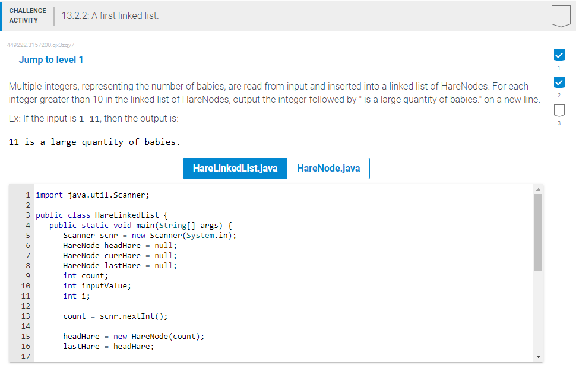This screenshot has height=365, width=576.
Task: Switch to the HareLinkedList.java tab
Action: (235, 169)
